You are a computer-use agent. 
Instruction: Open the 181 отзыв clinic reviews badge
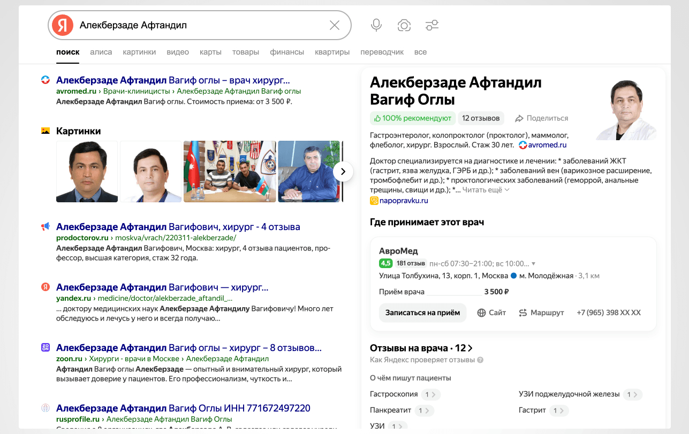click(x=411, y=263)
